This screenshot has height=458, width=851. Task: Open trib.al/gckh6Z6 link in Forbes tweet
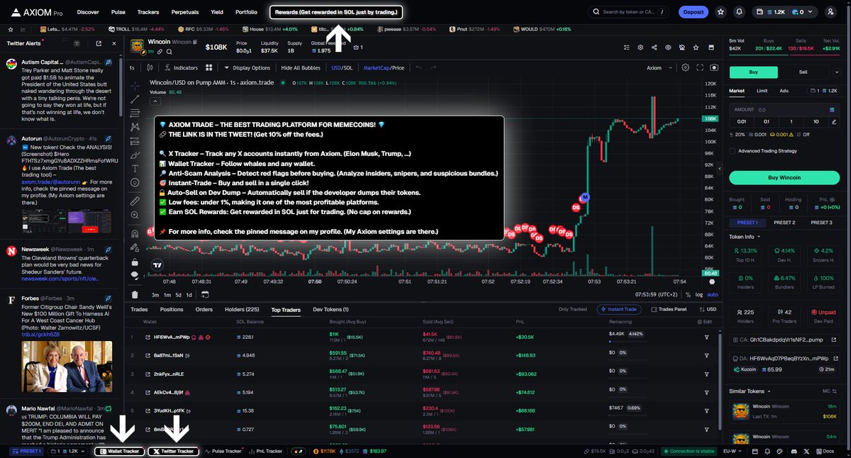(40, 333)
